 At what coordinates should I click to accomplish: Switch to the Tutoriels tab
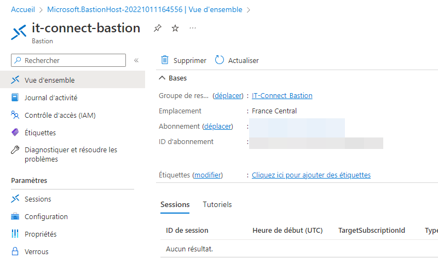[217, 204]
